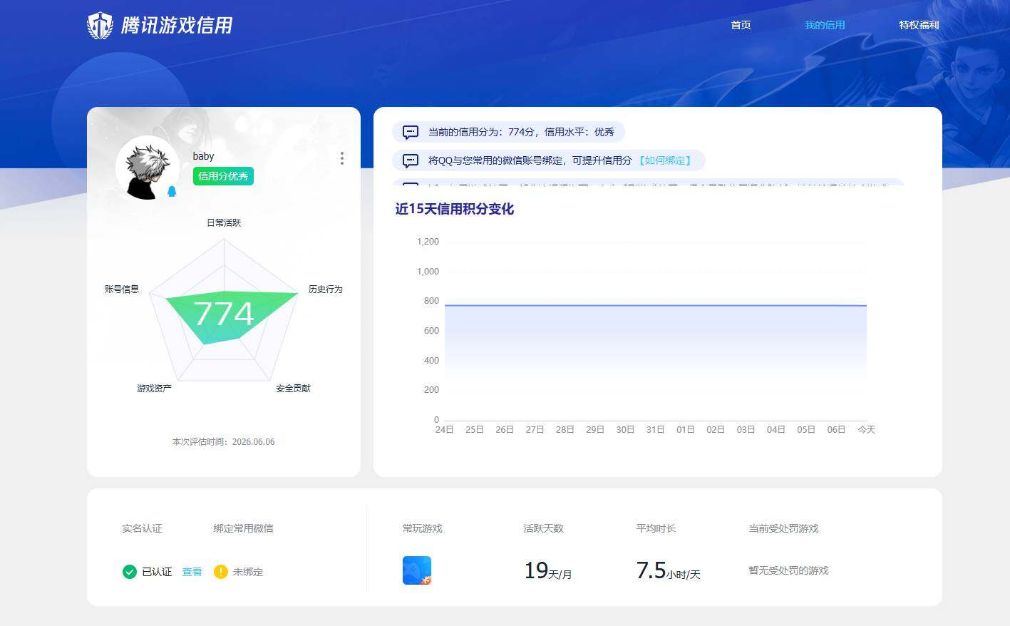This screenshot has width=1010, height=626.
Task: Click the yellow warning icon for 未绑定
Action: tap(220, 572)
